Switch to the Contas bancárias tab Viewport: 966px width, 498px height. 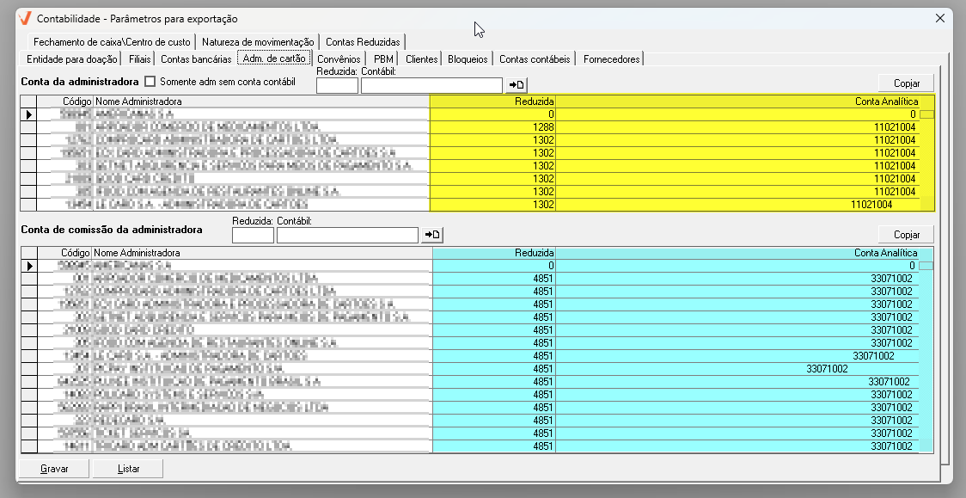coord(196,59)
